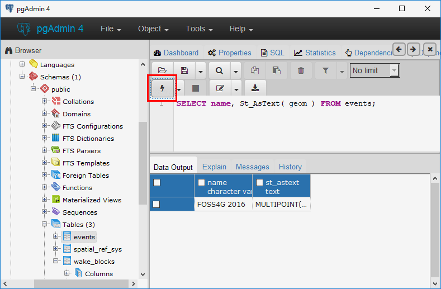Switch to the Statistics tab
The width and height of the screenshot is (441, 289).
[315, 53]
